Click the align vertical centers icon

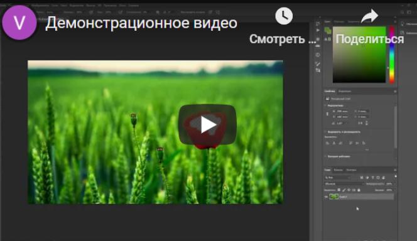(x=357, y=143)
